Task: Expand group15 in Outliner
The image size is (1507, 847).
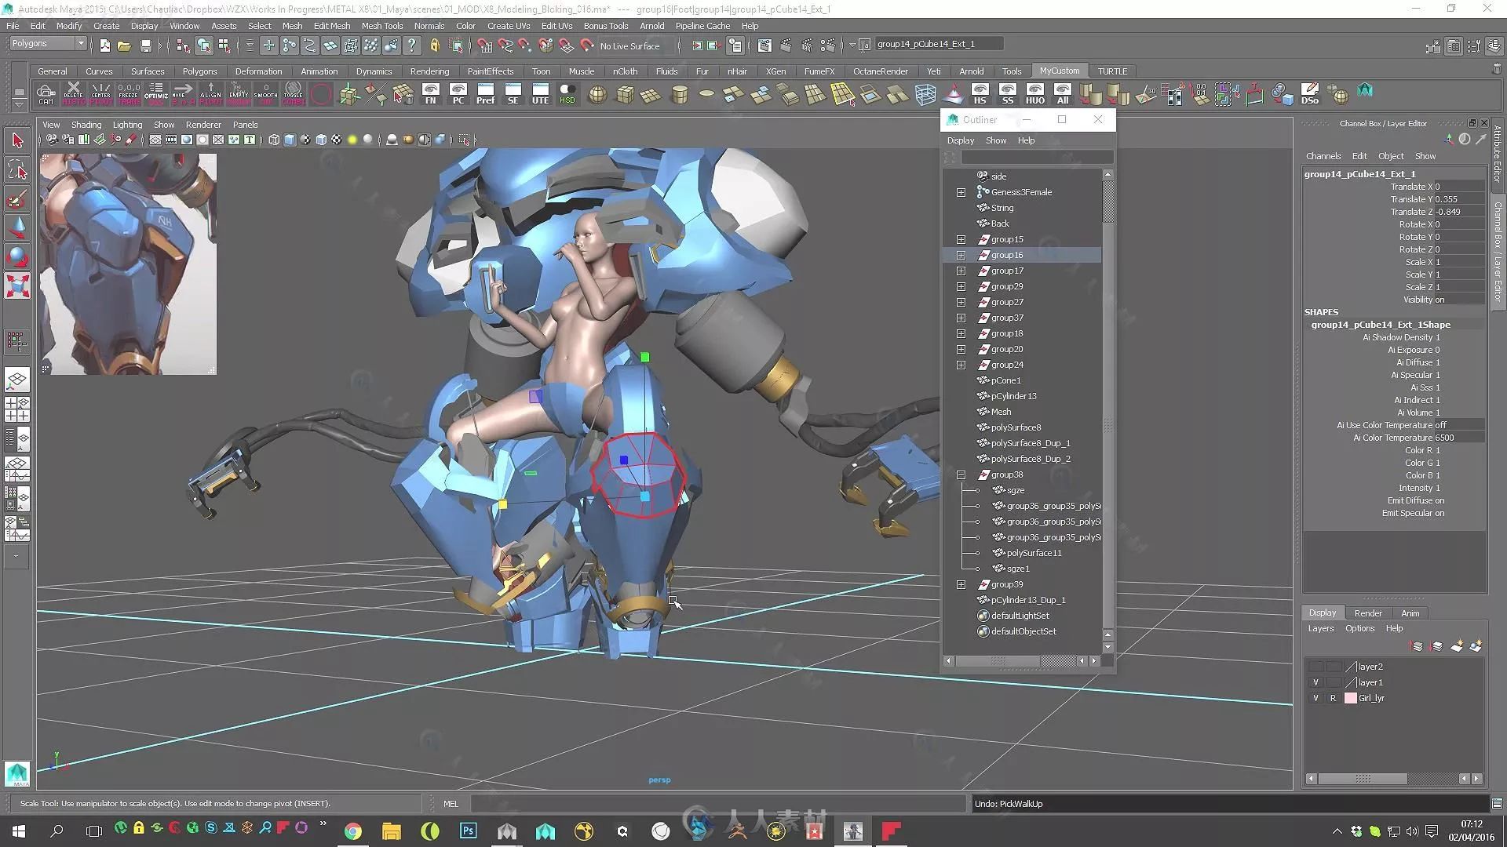Action: click(x=961, y=239)
